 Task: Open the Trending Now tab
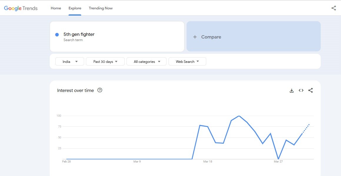point(101,8)
